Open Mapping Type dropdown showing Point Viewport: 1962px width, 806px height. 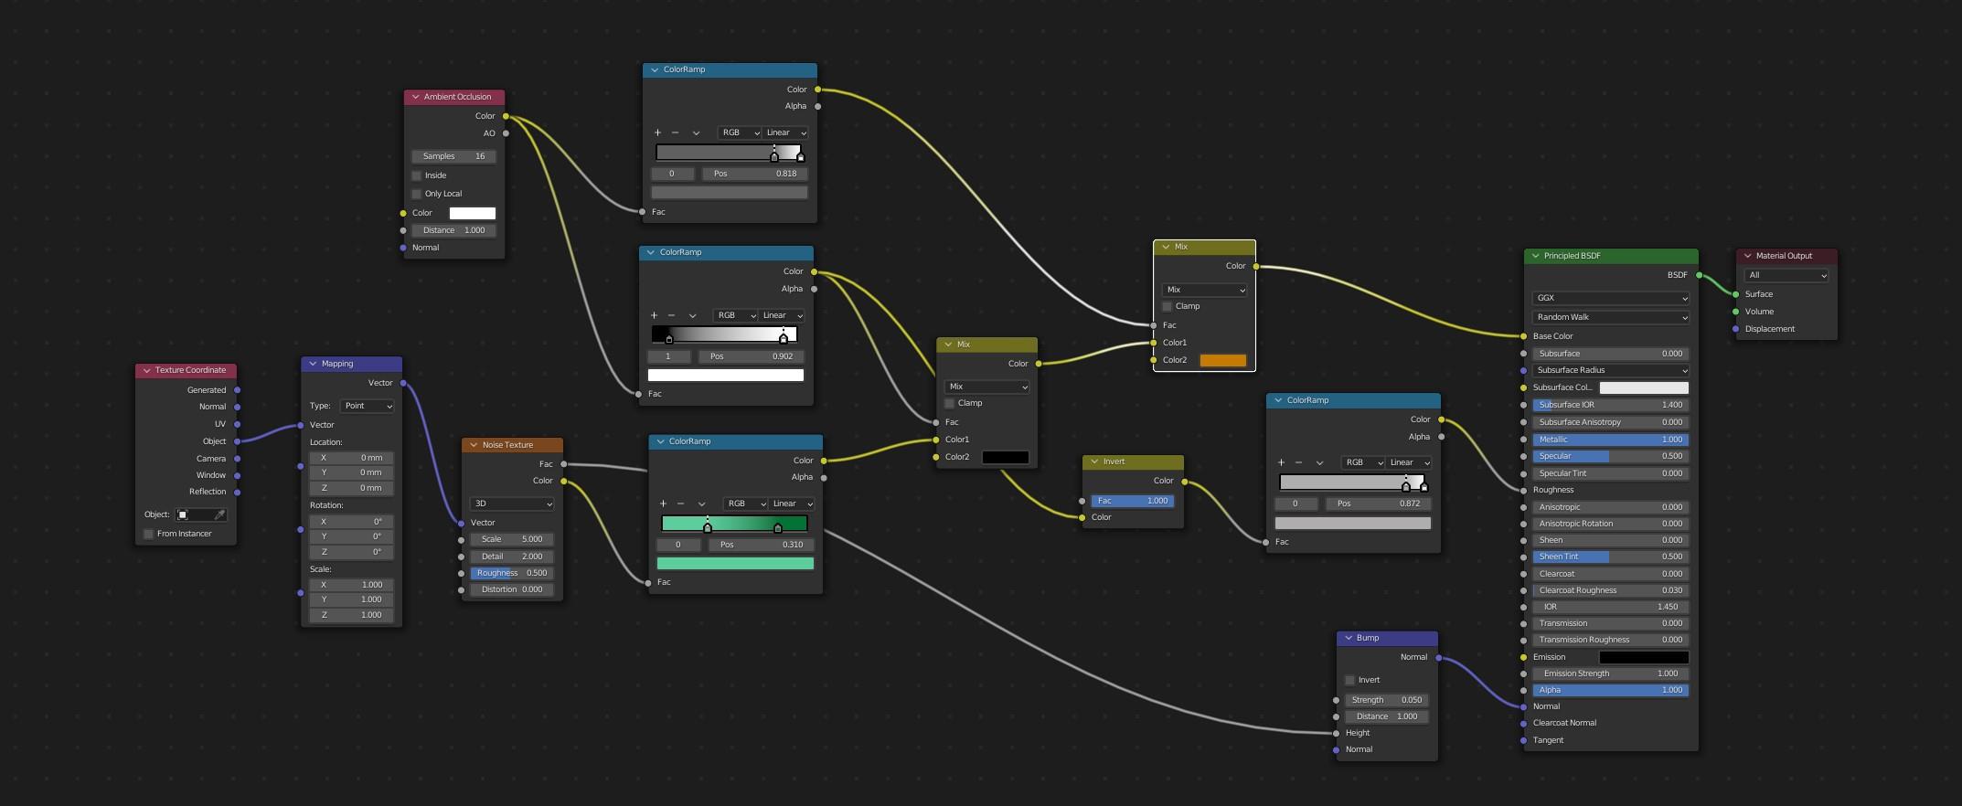click(x=367, y=406)
